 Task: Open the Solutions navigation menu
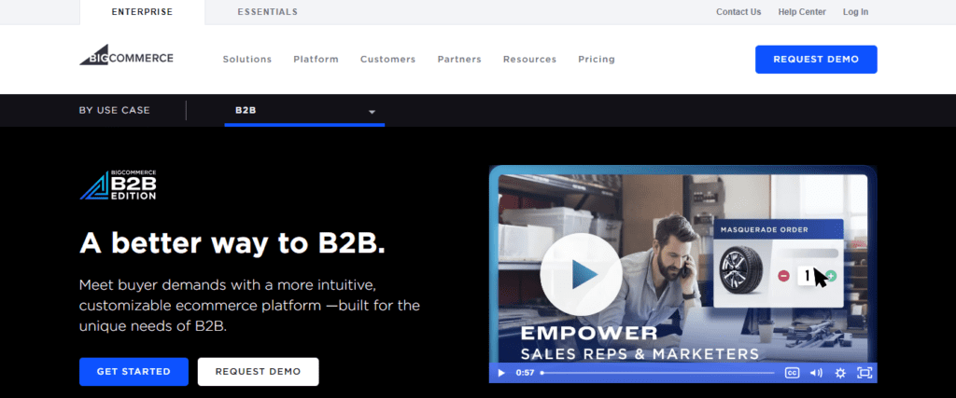(246, 60)
